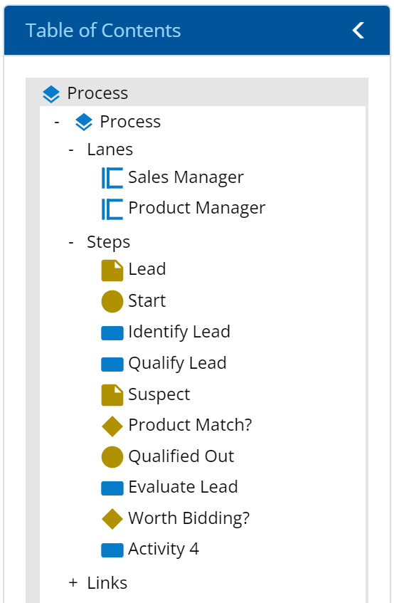Select the Links label

[x=107, y=583]
